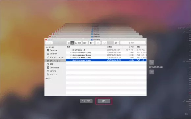The height and width of the screenshot is (119, 191).
Task: Click the search field in Finder
Action: [133, 43]
